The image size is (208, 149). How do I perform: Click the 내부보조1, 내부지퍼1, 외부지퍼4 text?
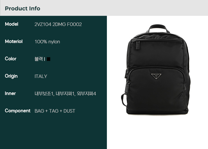pos(65,94)
